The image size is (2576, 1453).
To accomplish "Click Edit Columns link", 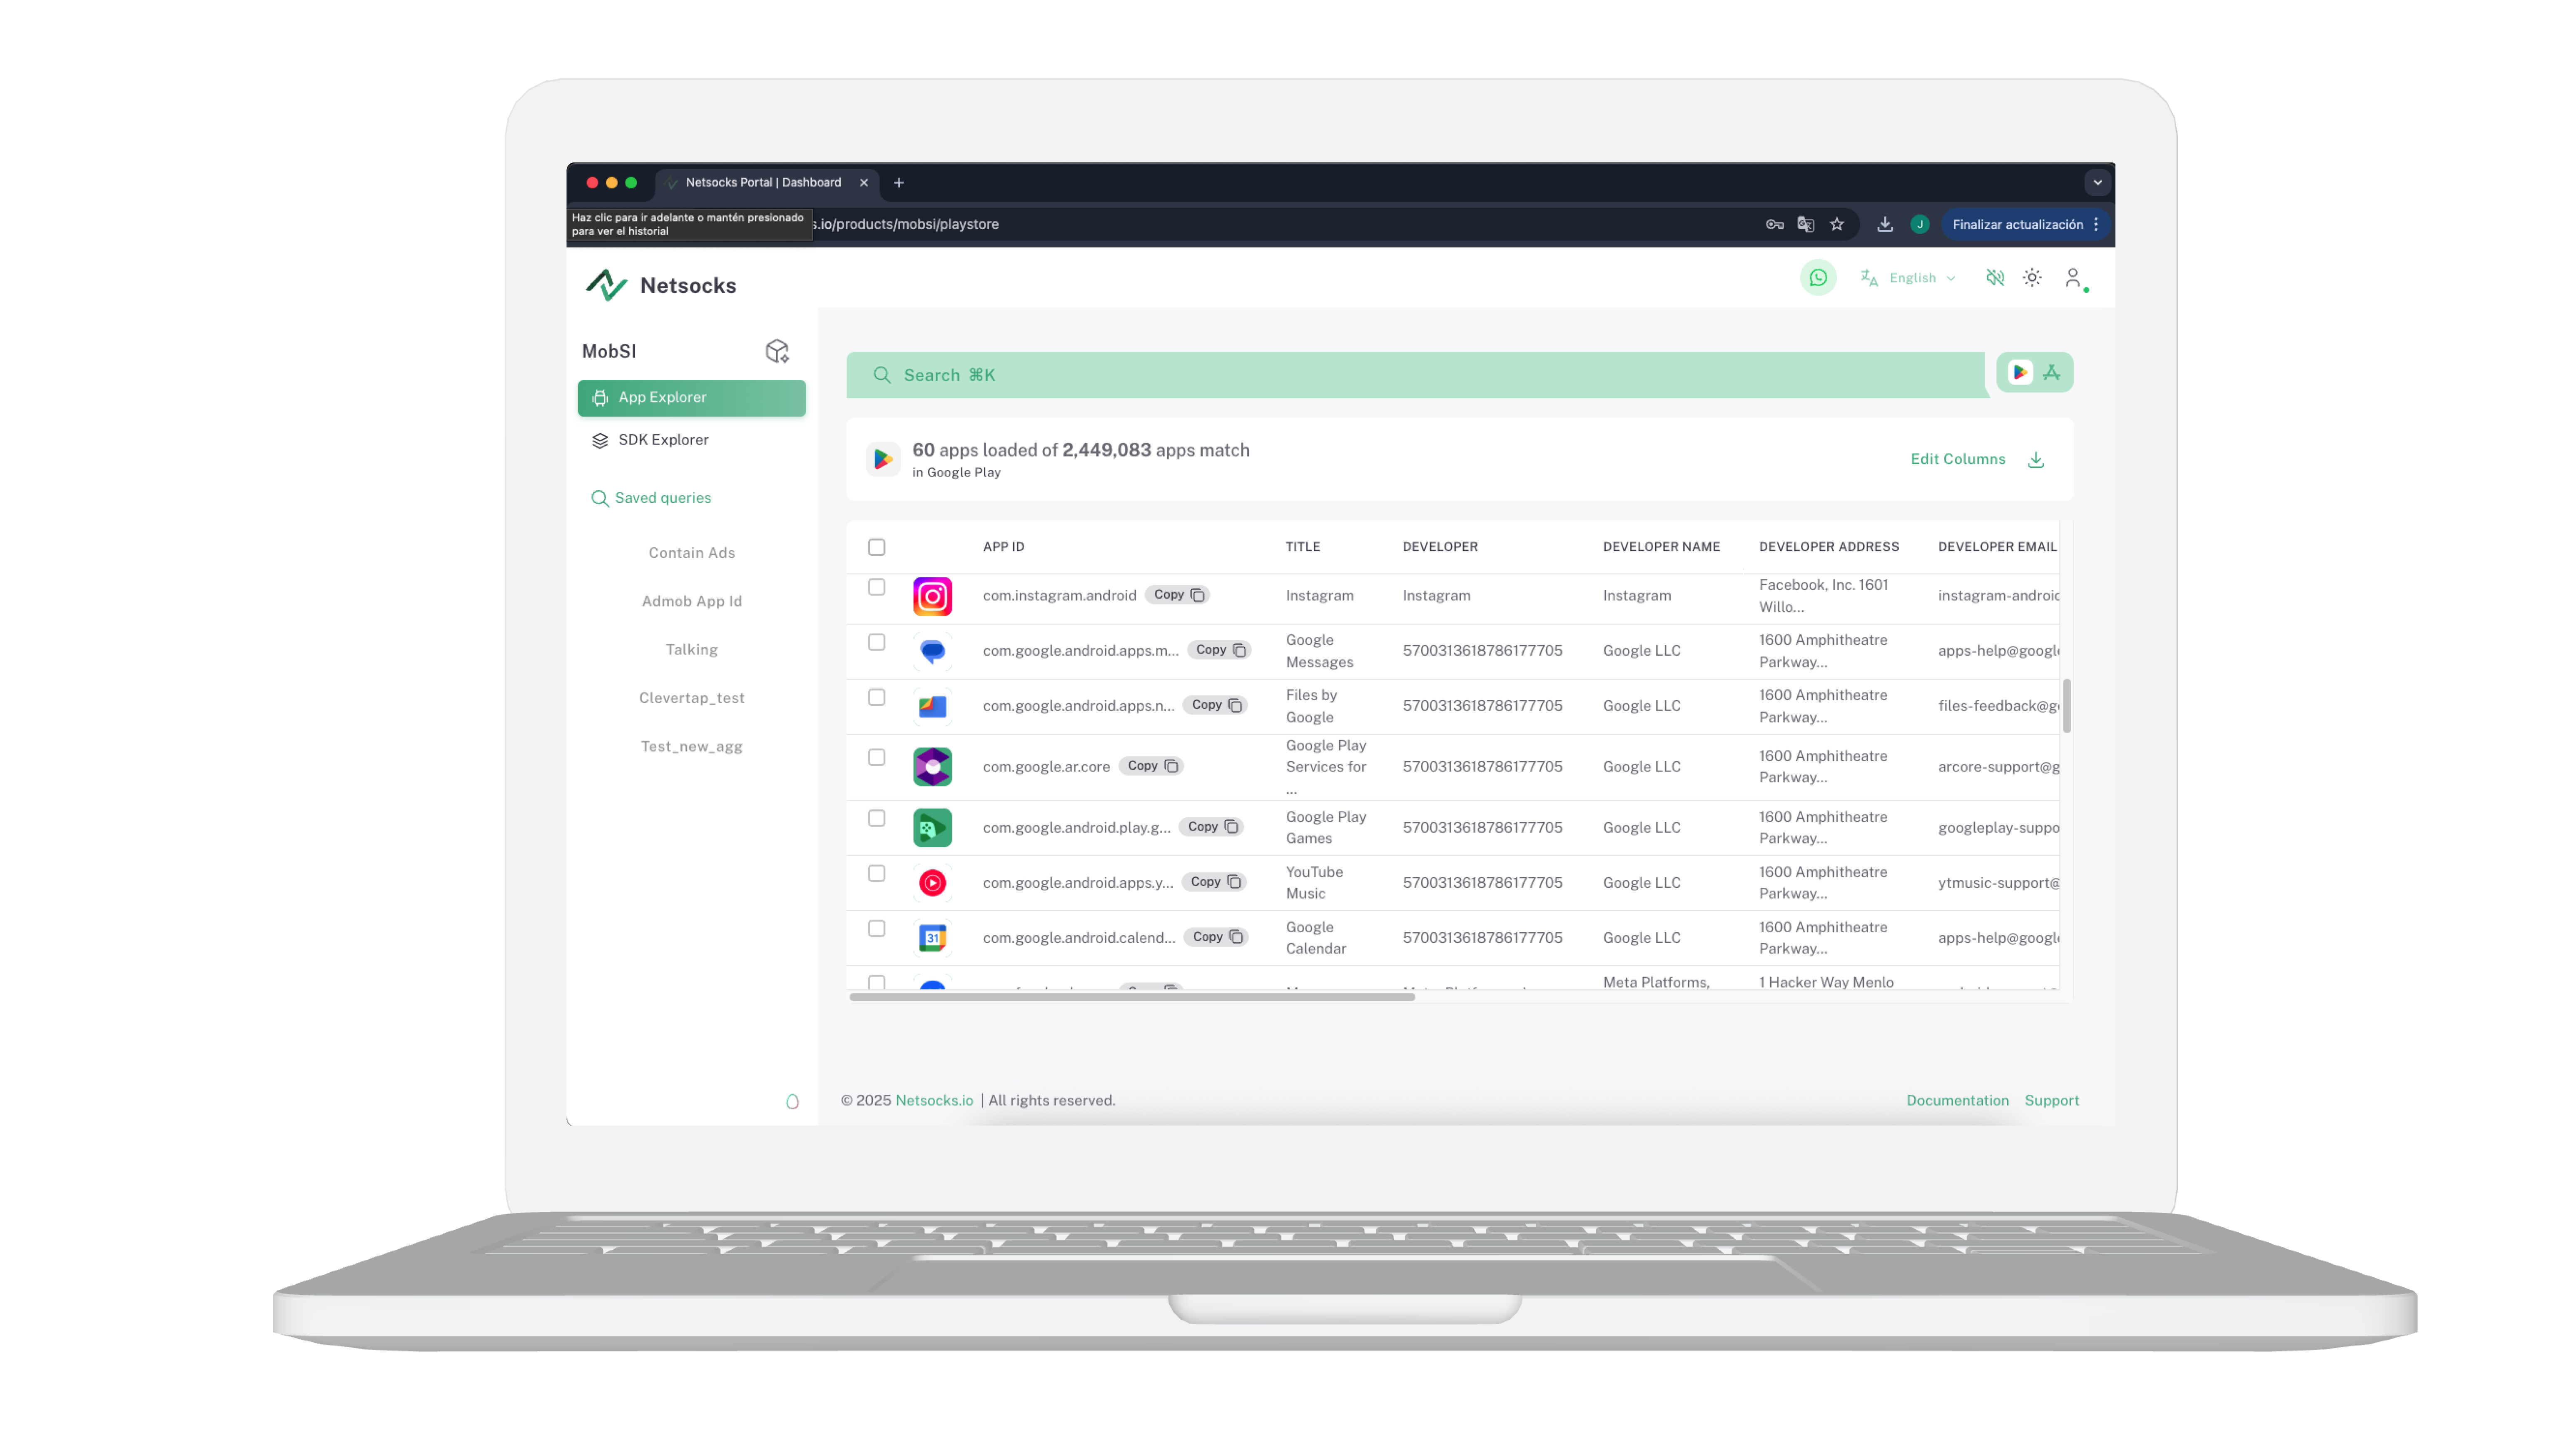I will pos(1957,459).
